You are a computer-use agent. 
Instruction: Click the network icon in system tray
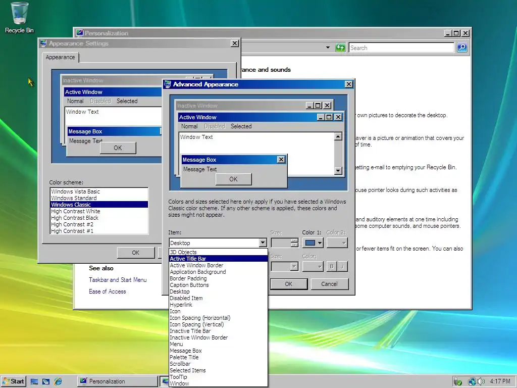click(x=472, y=381)
